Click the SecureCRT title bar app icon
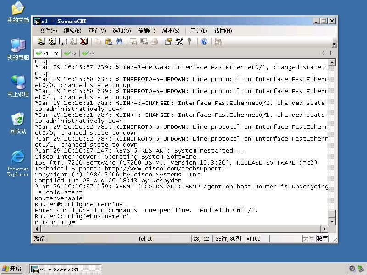Image resolution: width=367 pixels, height=275 pixels. [37, 21]
